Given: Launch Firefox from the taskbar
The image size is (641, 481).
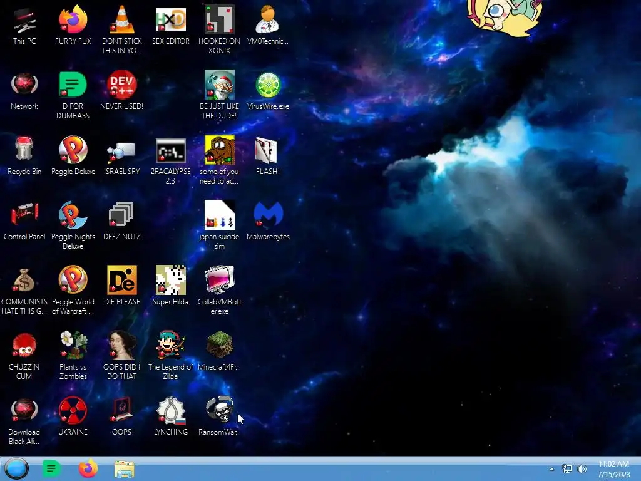Looking at the screenshot, I should (x=88, y=468).
